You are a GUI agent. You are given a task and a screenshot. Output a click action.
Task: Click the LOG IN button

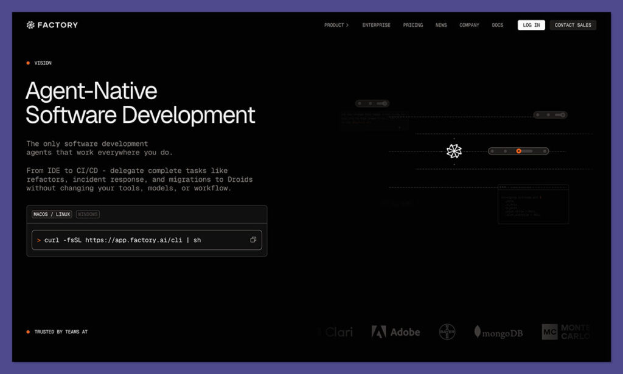pos(531,25)
